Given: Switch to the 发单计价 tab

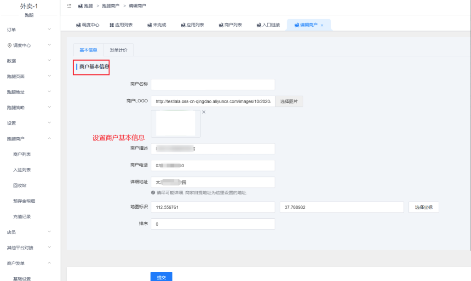Looking at the screenshot, I should (118, 50).
